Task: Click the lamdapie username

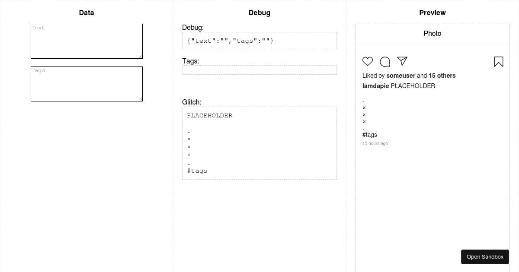Action: tap(375, 86)
